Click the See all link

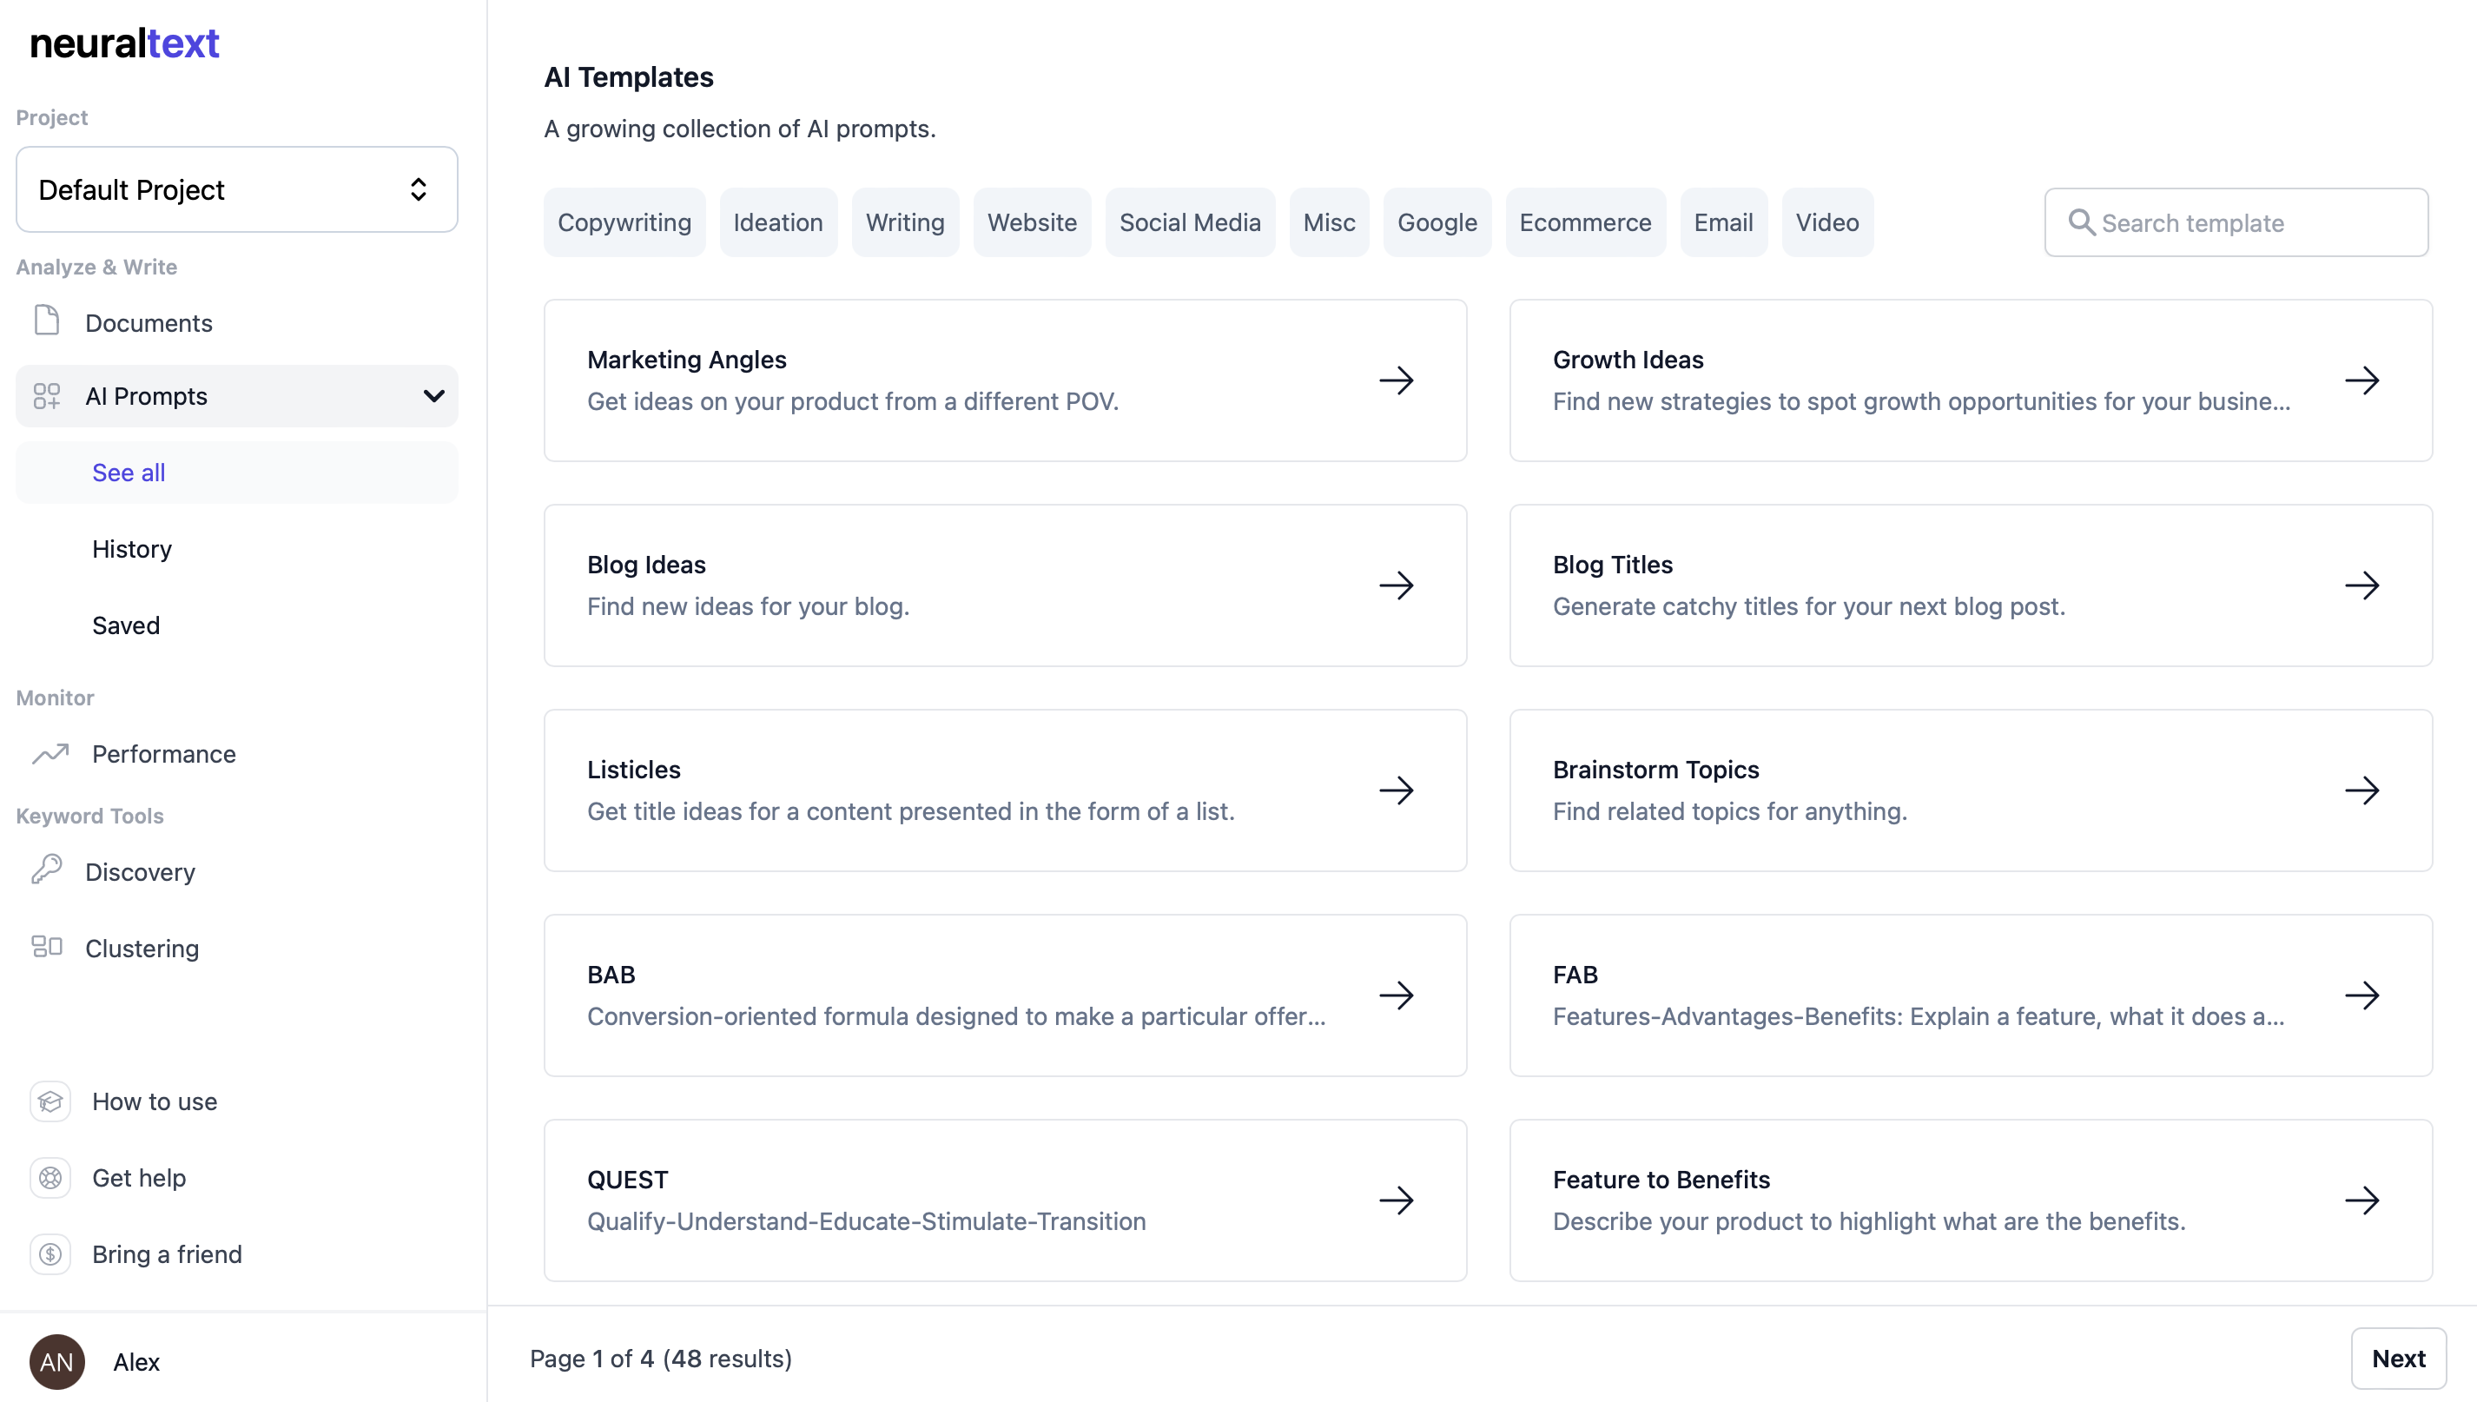[129, 473]
